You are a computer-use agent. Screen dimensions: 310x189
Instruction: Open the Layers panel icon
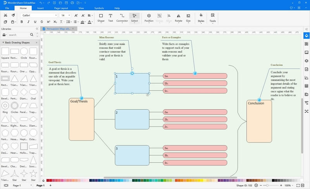coord(307,61)
